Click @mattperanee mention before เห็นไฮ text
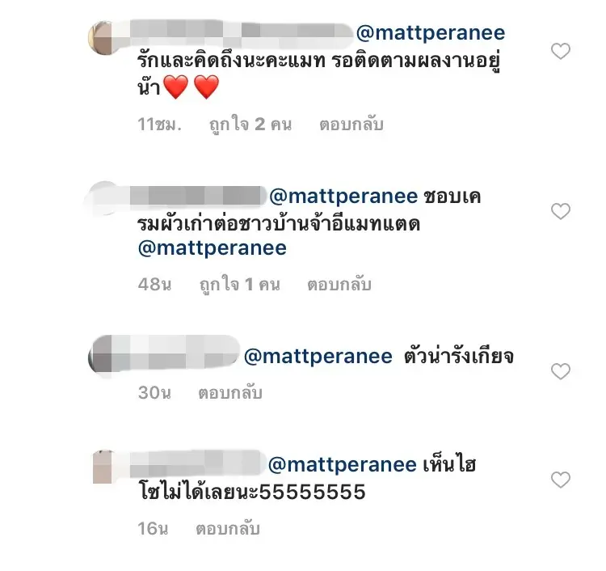 (x=342, y=464)
